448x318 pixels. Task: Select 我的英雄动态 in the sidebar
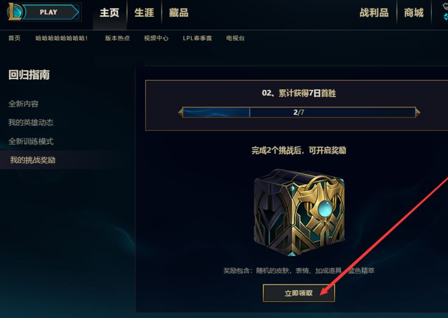31,122
